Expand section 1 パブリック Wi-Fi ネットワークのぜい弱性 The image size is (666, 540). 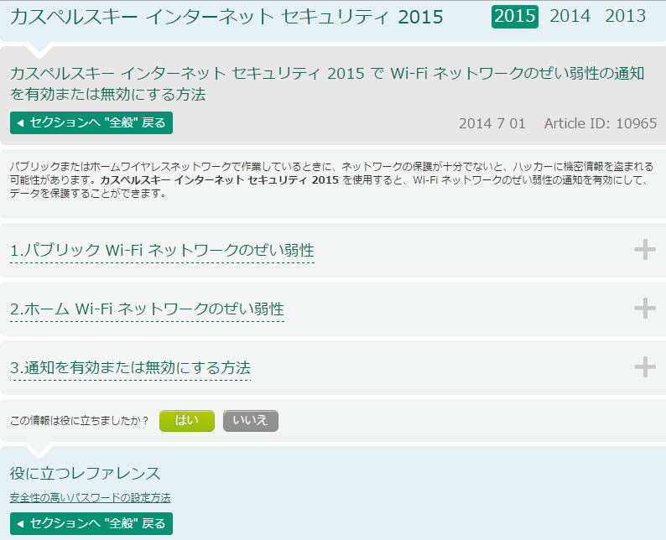162,251
